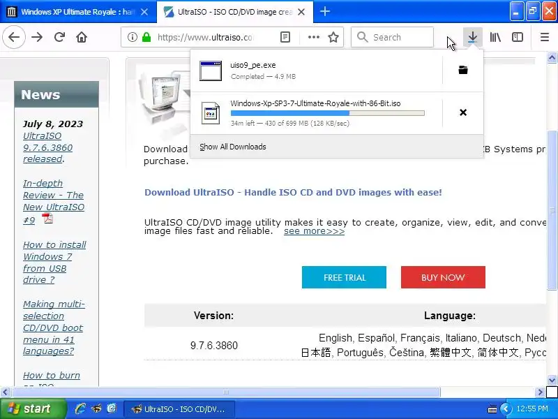This screenshot has height=419, width=558.
Task: Expand hidden tray icons arrow
Action: click(505, 409)
